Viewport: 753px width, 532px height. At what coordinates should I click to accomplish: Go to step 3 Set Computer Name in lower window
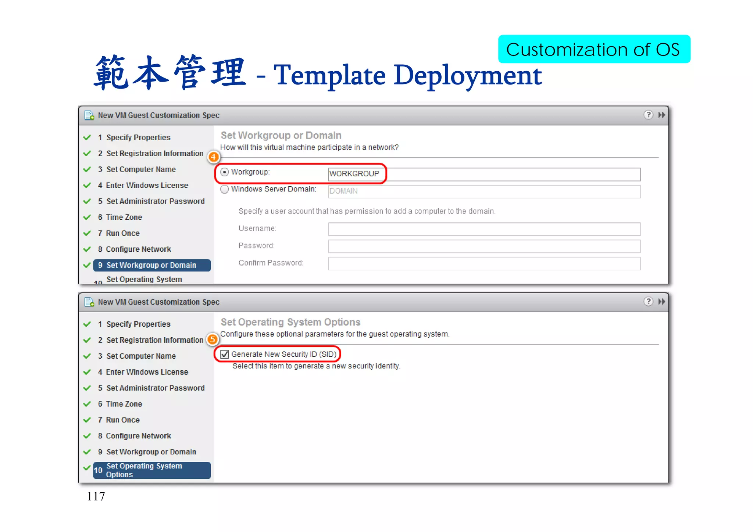[137, 356]
